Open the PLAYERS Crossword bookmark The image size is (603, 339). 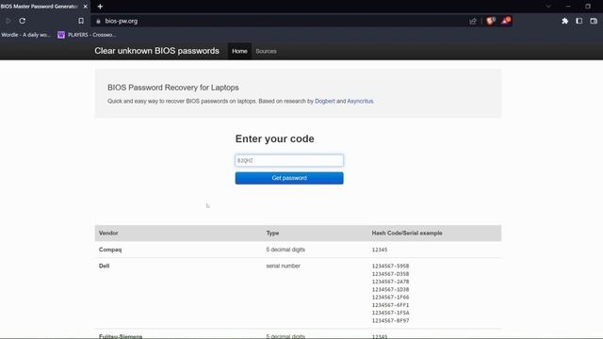87,35
